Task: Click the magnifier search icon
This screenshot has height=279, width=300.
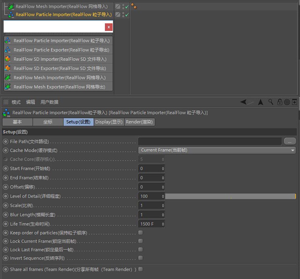Action: [270, 102]
